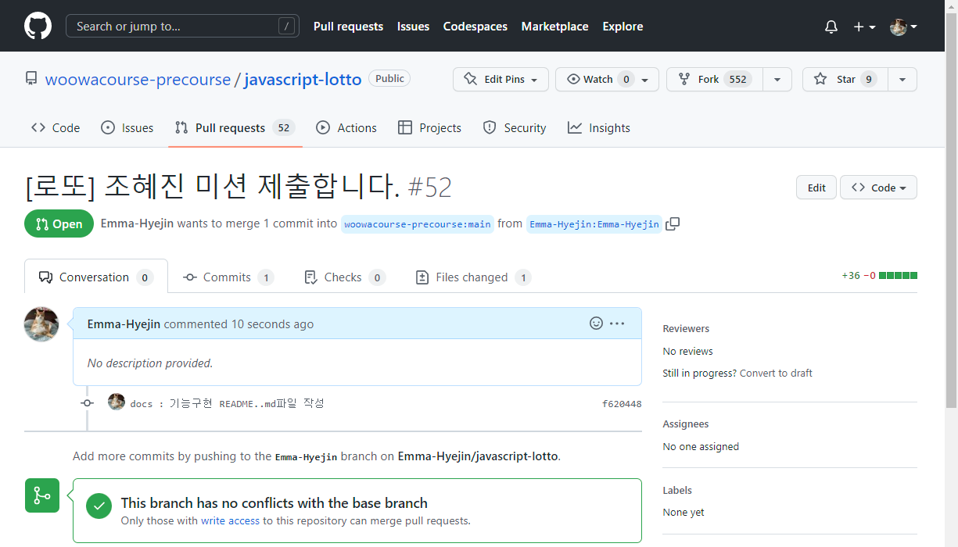Select the Checks tab

tap(344, 277)
